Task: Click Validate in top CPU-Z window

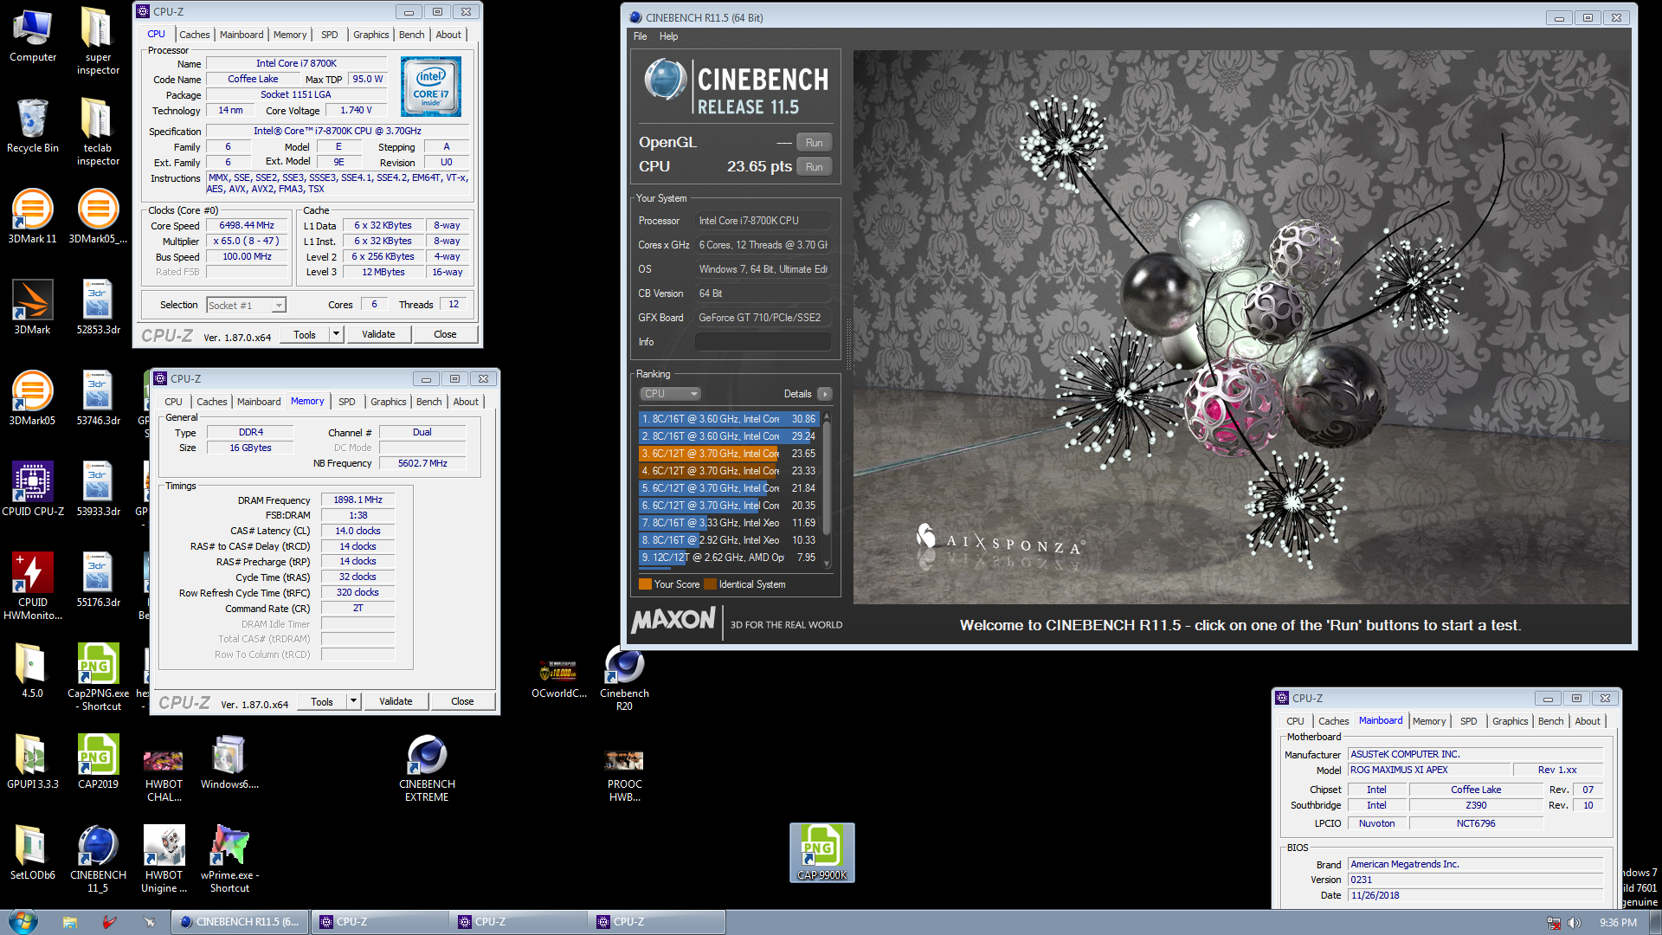Action: (378, 334)
